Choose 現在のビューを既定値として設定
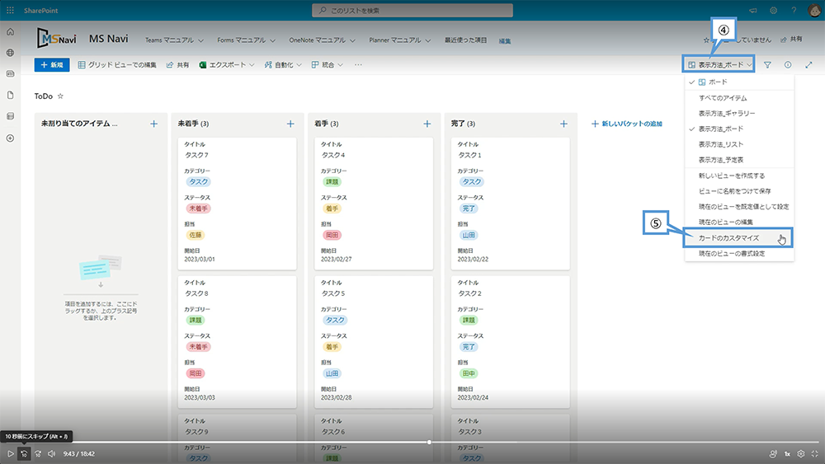 tap(739, 207)
